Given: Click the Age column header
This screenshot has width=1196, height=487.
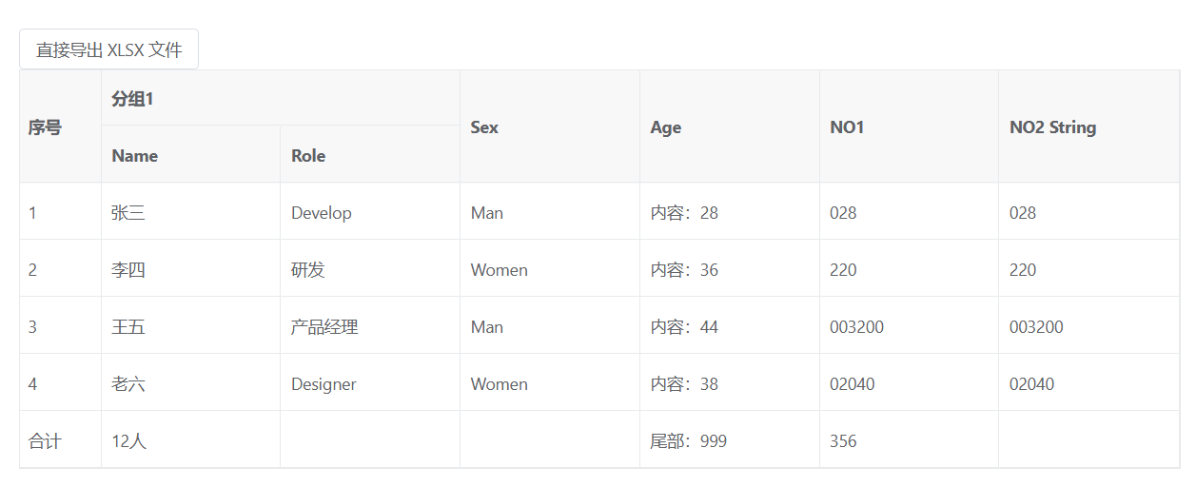Looking at the screenshot, I should point(666,127).
